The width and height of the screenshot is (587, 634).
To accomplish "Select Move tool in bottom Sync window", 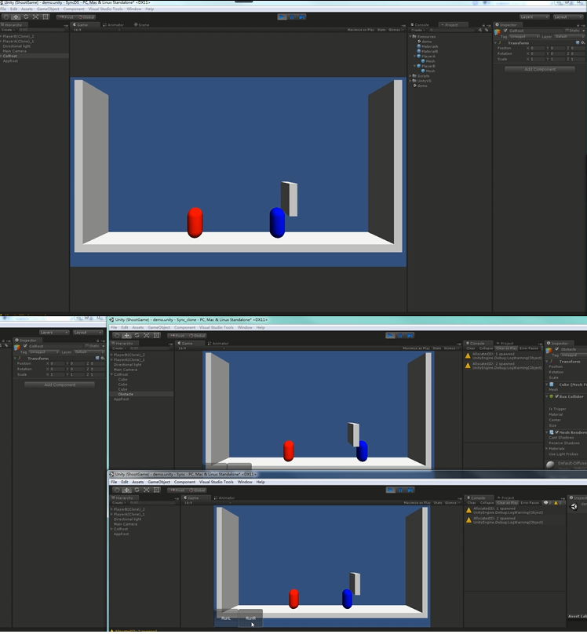I will (127, 490).
